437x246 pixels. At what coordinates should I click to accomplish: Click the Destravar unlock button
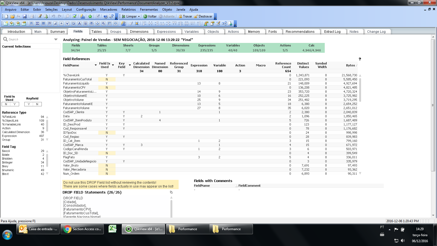(x=203, y=16)
